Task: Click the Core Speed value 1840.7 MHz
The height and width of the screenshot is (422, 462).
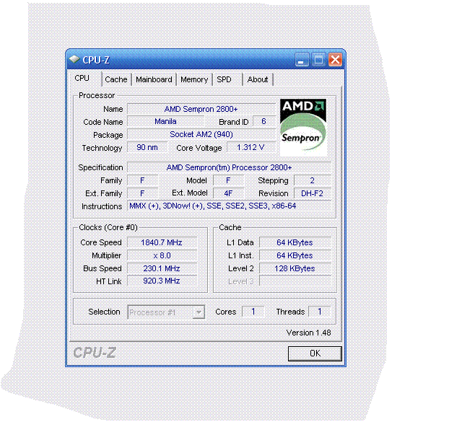Action: (162, 242)
